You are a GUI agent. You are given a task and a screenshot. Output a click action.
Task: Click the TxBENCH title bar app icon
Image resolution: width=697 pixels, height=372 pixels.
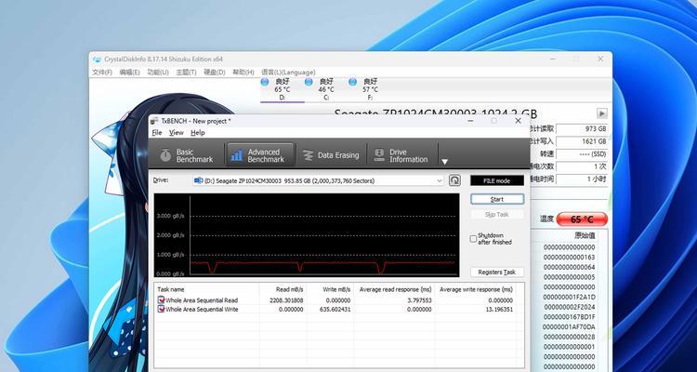click(154, 121)
